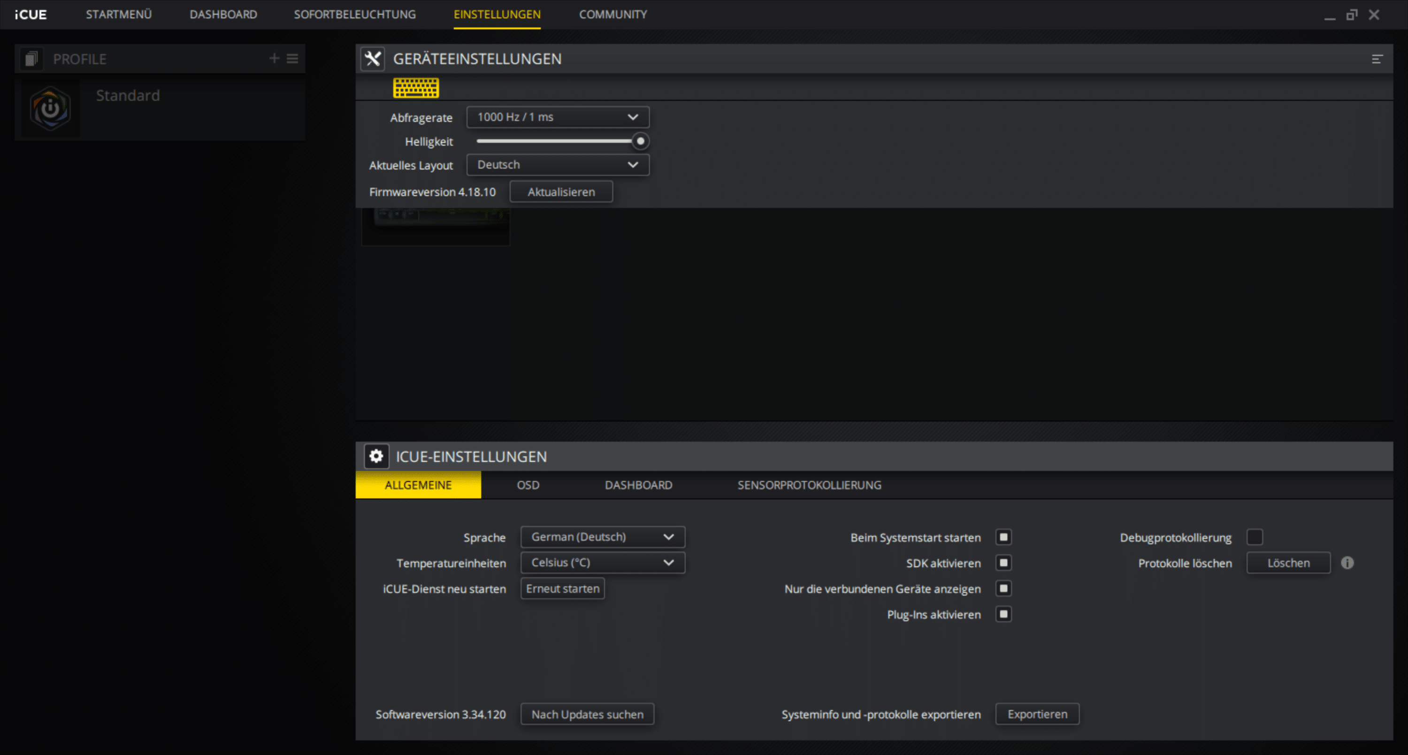Enable the Debugprotokollierung checkbox
Image resolution: width=1408 pixels, height=755 pixels.
[1255, 537]
